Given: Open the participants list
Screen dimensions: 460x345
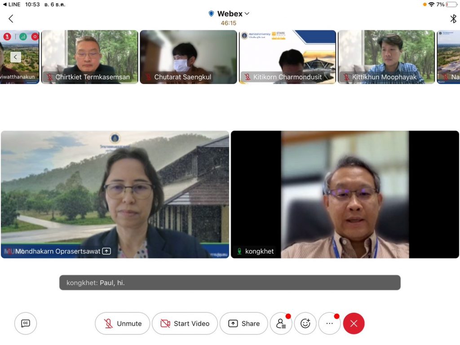Looking at the screenshot, I should tap(281, 323).
